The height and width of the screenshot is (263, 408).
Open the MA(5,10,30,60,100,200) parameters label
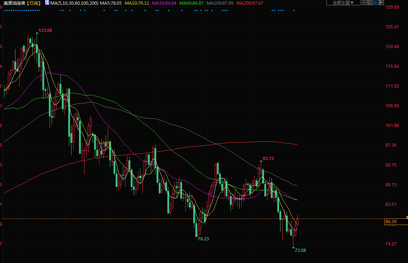tap(74, 3)
